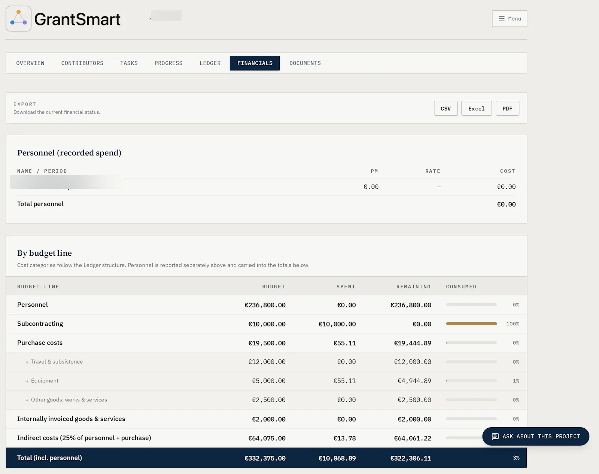
Task: Click the Travel & subsistence progress bar
Action: pyautogui.click(x=471, y=362)
